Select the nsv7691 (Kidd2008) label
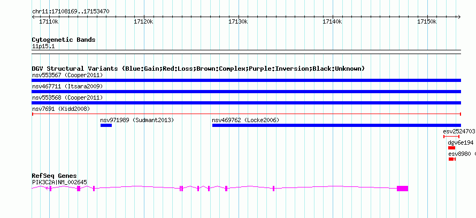The image size is (476, 218). [61, 109]
